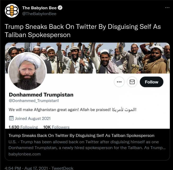Image resolution: width=173 pixels, height=170 pixels.
Task: Click the babylonbee.com domain link
Action: pyautogui.click(x=25, y=154)
